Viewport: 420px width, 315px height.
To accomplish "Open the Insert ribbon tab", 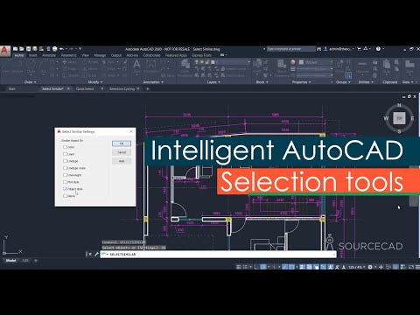I will click(32, 55).
